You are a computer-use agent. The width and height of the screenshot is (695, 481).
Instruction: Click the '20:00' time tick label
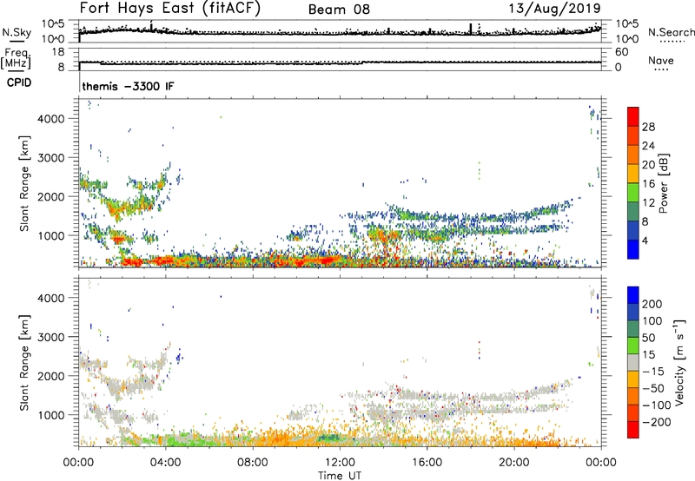(514, 463)
